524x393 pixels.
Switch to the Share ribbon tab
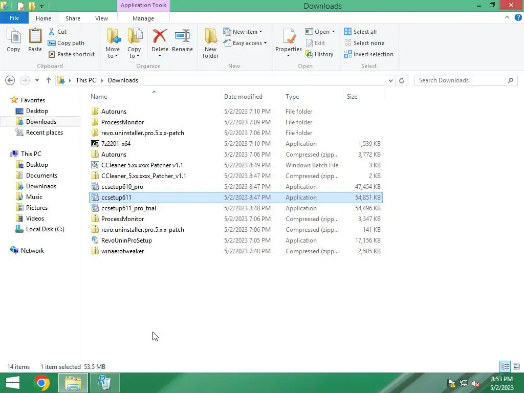(73, 18)
